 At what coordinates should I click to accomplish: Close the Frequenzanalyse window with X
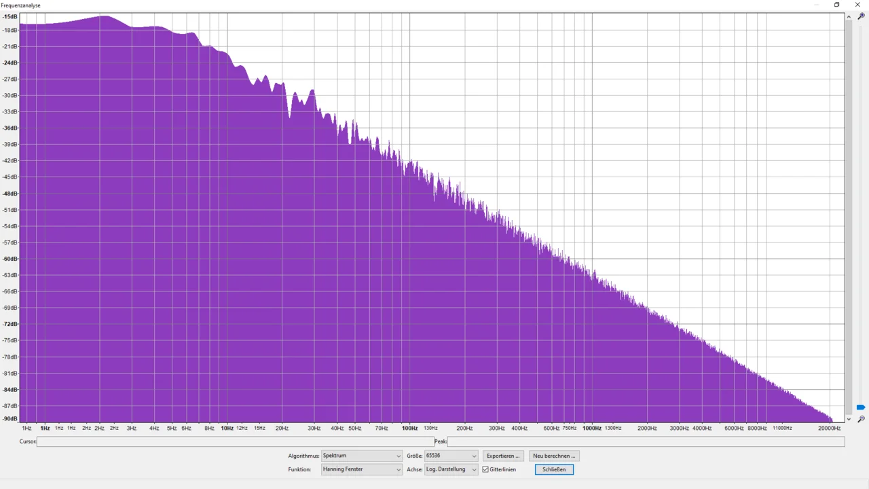[x=857, y=5]
